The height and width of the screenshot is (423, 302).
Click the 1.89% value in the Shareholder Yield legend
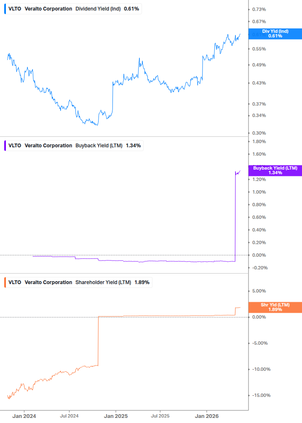click(142, 282)
